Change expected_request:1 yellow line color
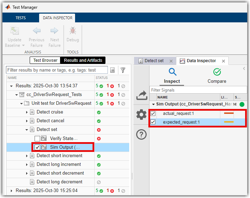This screenshot has height=198, width=250. click(x=229, y=122)
